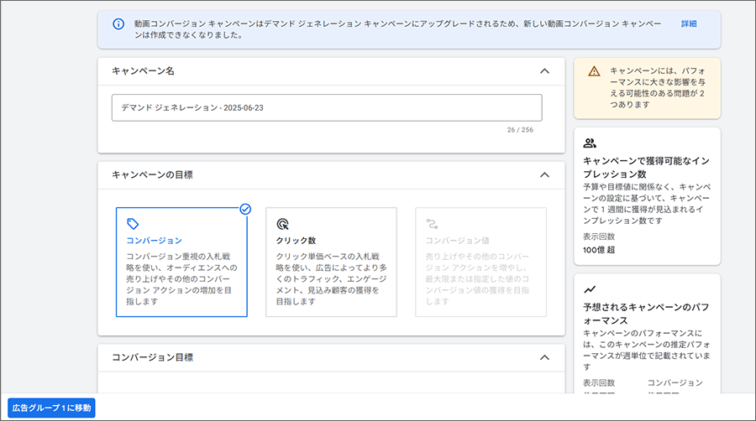The height and width of the screenshot is (421, 756).
Task: Open the warning about 2 campaign issues
Action: pyautogui.click(x=647, y=88)
